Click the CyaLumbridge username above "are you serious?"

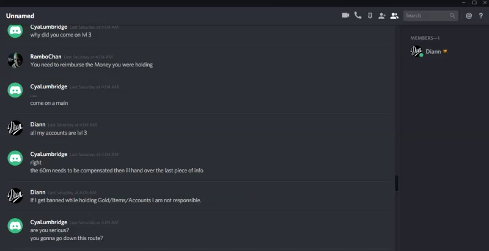pyautogui.click(x=49, y=222)
